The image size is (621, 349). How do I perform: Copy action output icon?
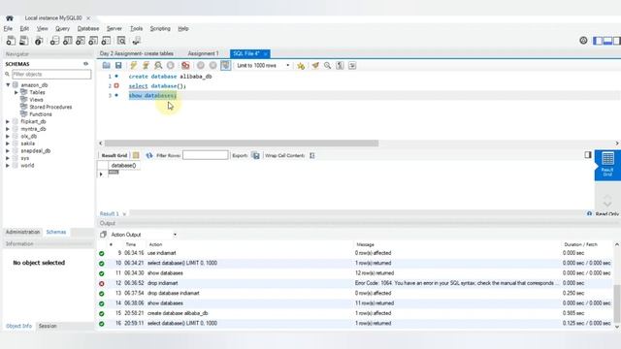[x=104, y=235]
